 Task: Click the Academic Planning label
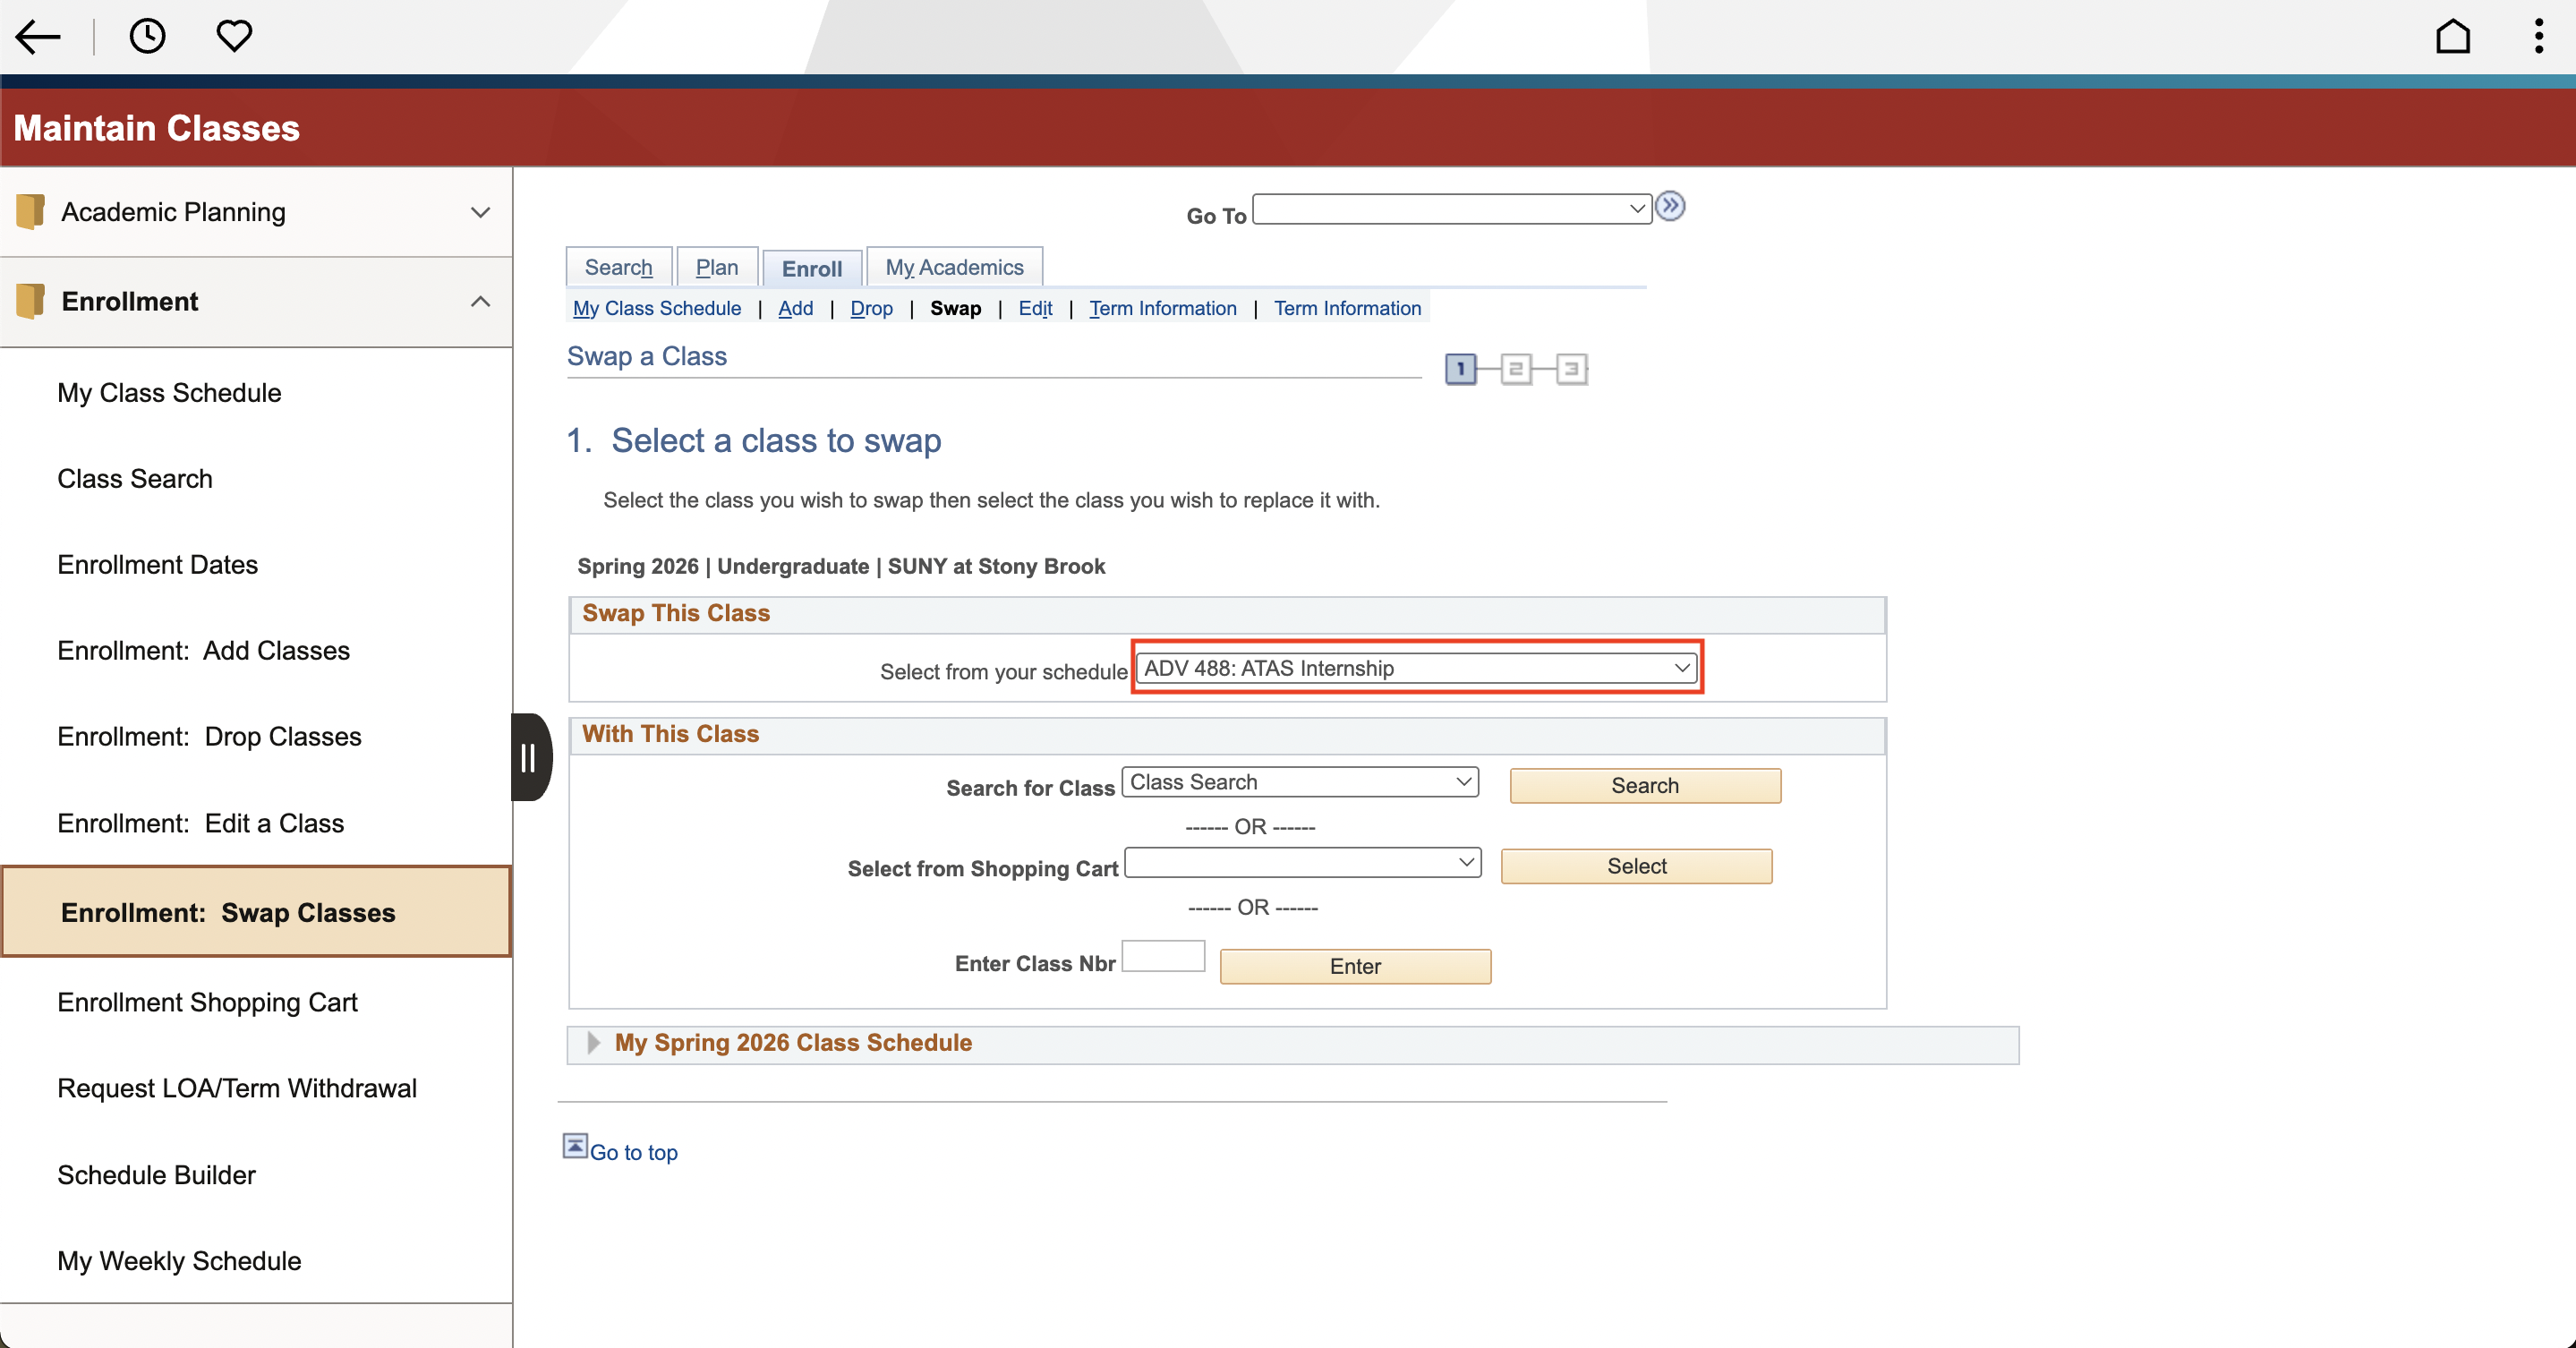pos(173,212)
